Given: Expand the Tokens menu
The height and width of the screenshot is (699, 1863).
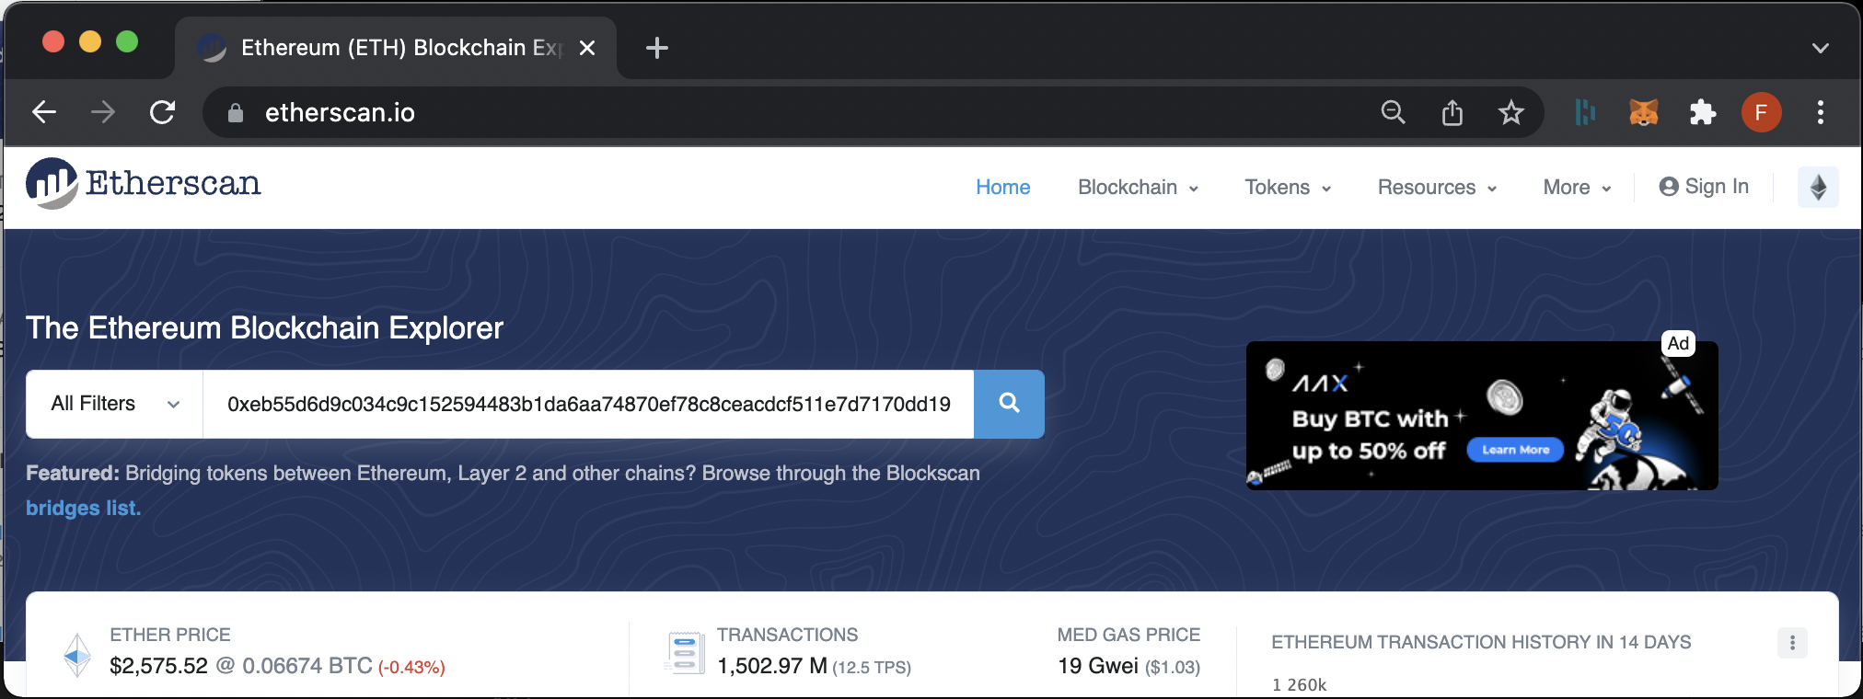Looking at the screenshot, I should (x=1288, y=187).
